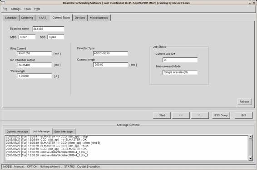The height and width of the screenshot is (170, 257).
Task: Switch to the XAFS tab
Action: (42, 18)
